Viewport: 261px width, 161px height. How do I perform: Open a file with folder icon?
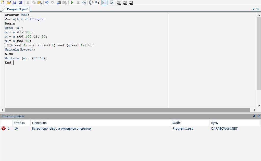[8, 3]
